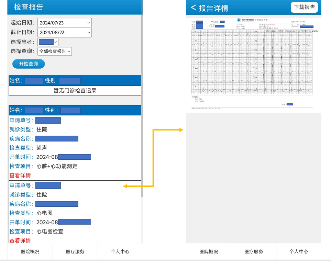The image size is (331, 261).
Task: Open 查看详情 for the 心电图 record
Action: click(x=20, y=240)
